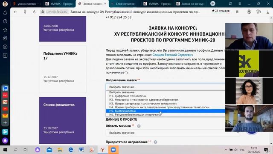The height and width of the screenshot is (154, 273).
Task: Select 'Н1. Цифровые технологии' option
Action: [166, 96]
